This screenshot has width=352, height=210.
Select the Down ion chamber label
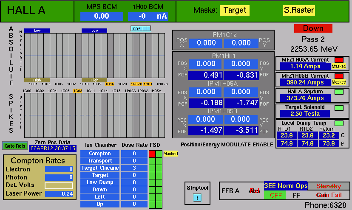click(x=100, y=189)
